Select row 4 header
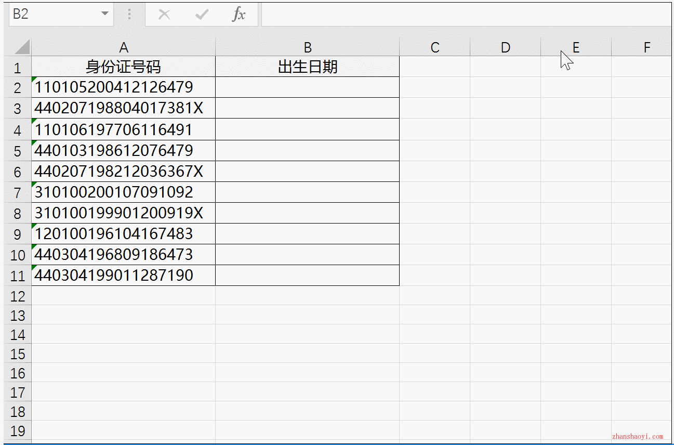This screenshot has width=674, height=445. coord(18,130)
